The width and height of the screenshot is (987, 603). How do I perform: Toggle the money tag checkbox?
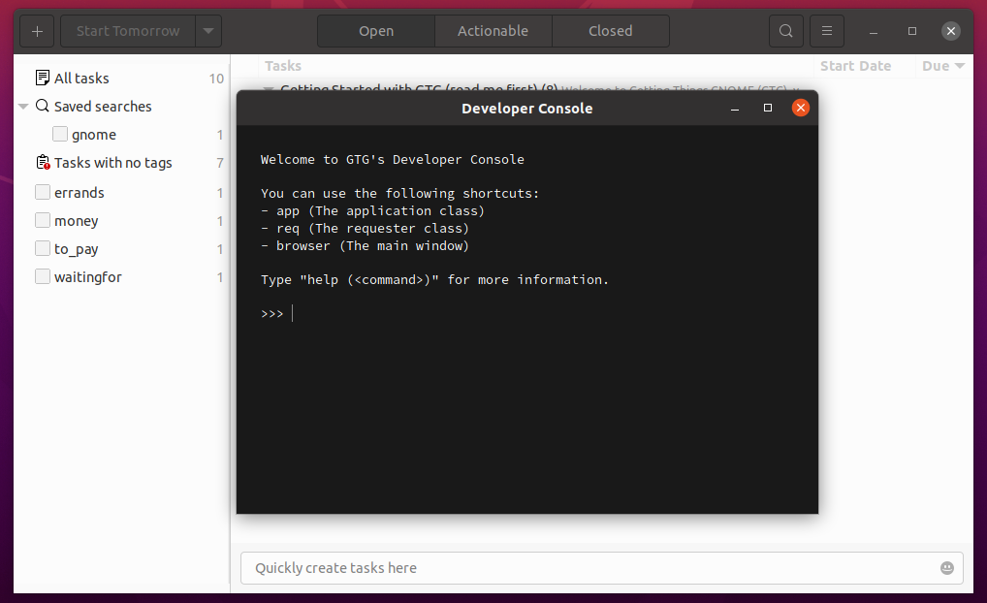(x=43, y=221)
